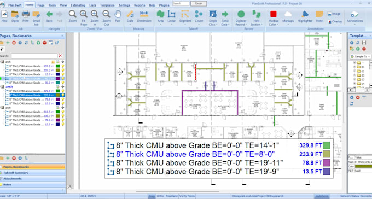Image resolution: width=372 pixels, height=199 pixels.
Task: Open the Templates ribbon tab
Action: point(107,5)
